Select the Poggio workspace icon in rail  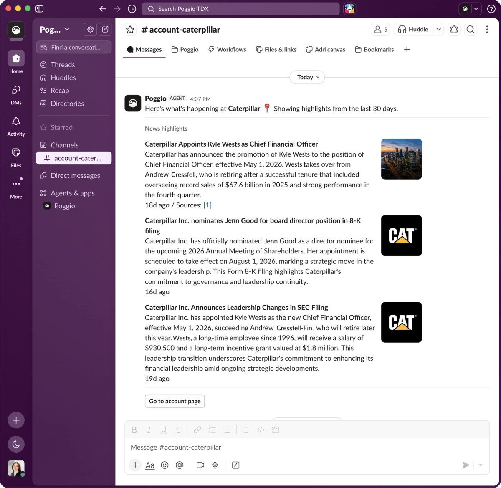click(x=16, y=30)
